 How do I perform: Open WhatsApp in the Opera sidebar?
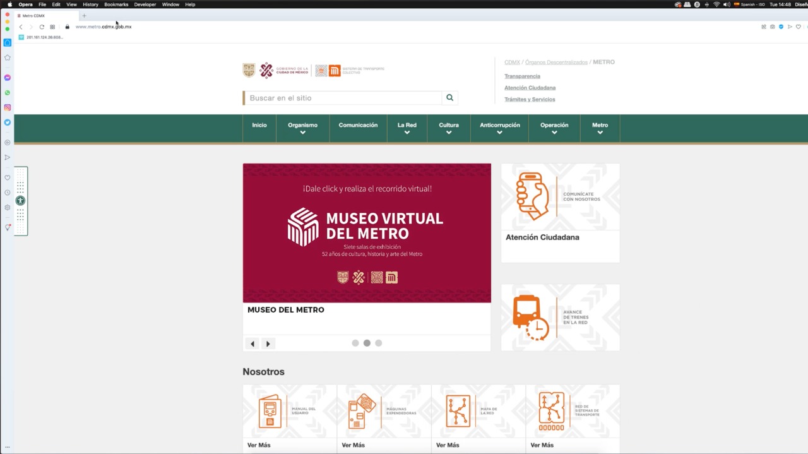click(8, 93)
